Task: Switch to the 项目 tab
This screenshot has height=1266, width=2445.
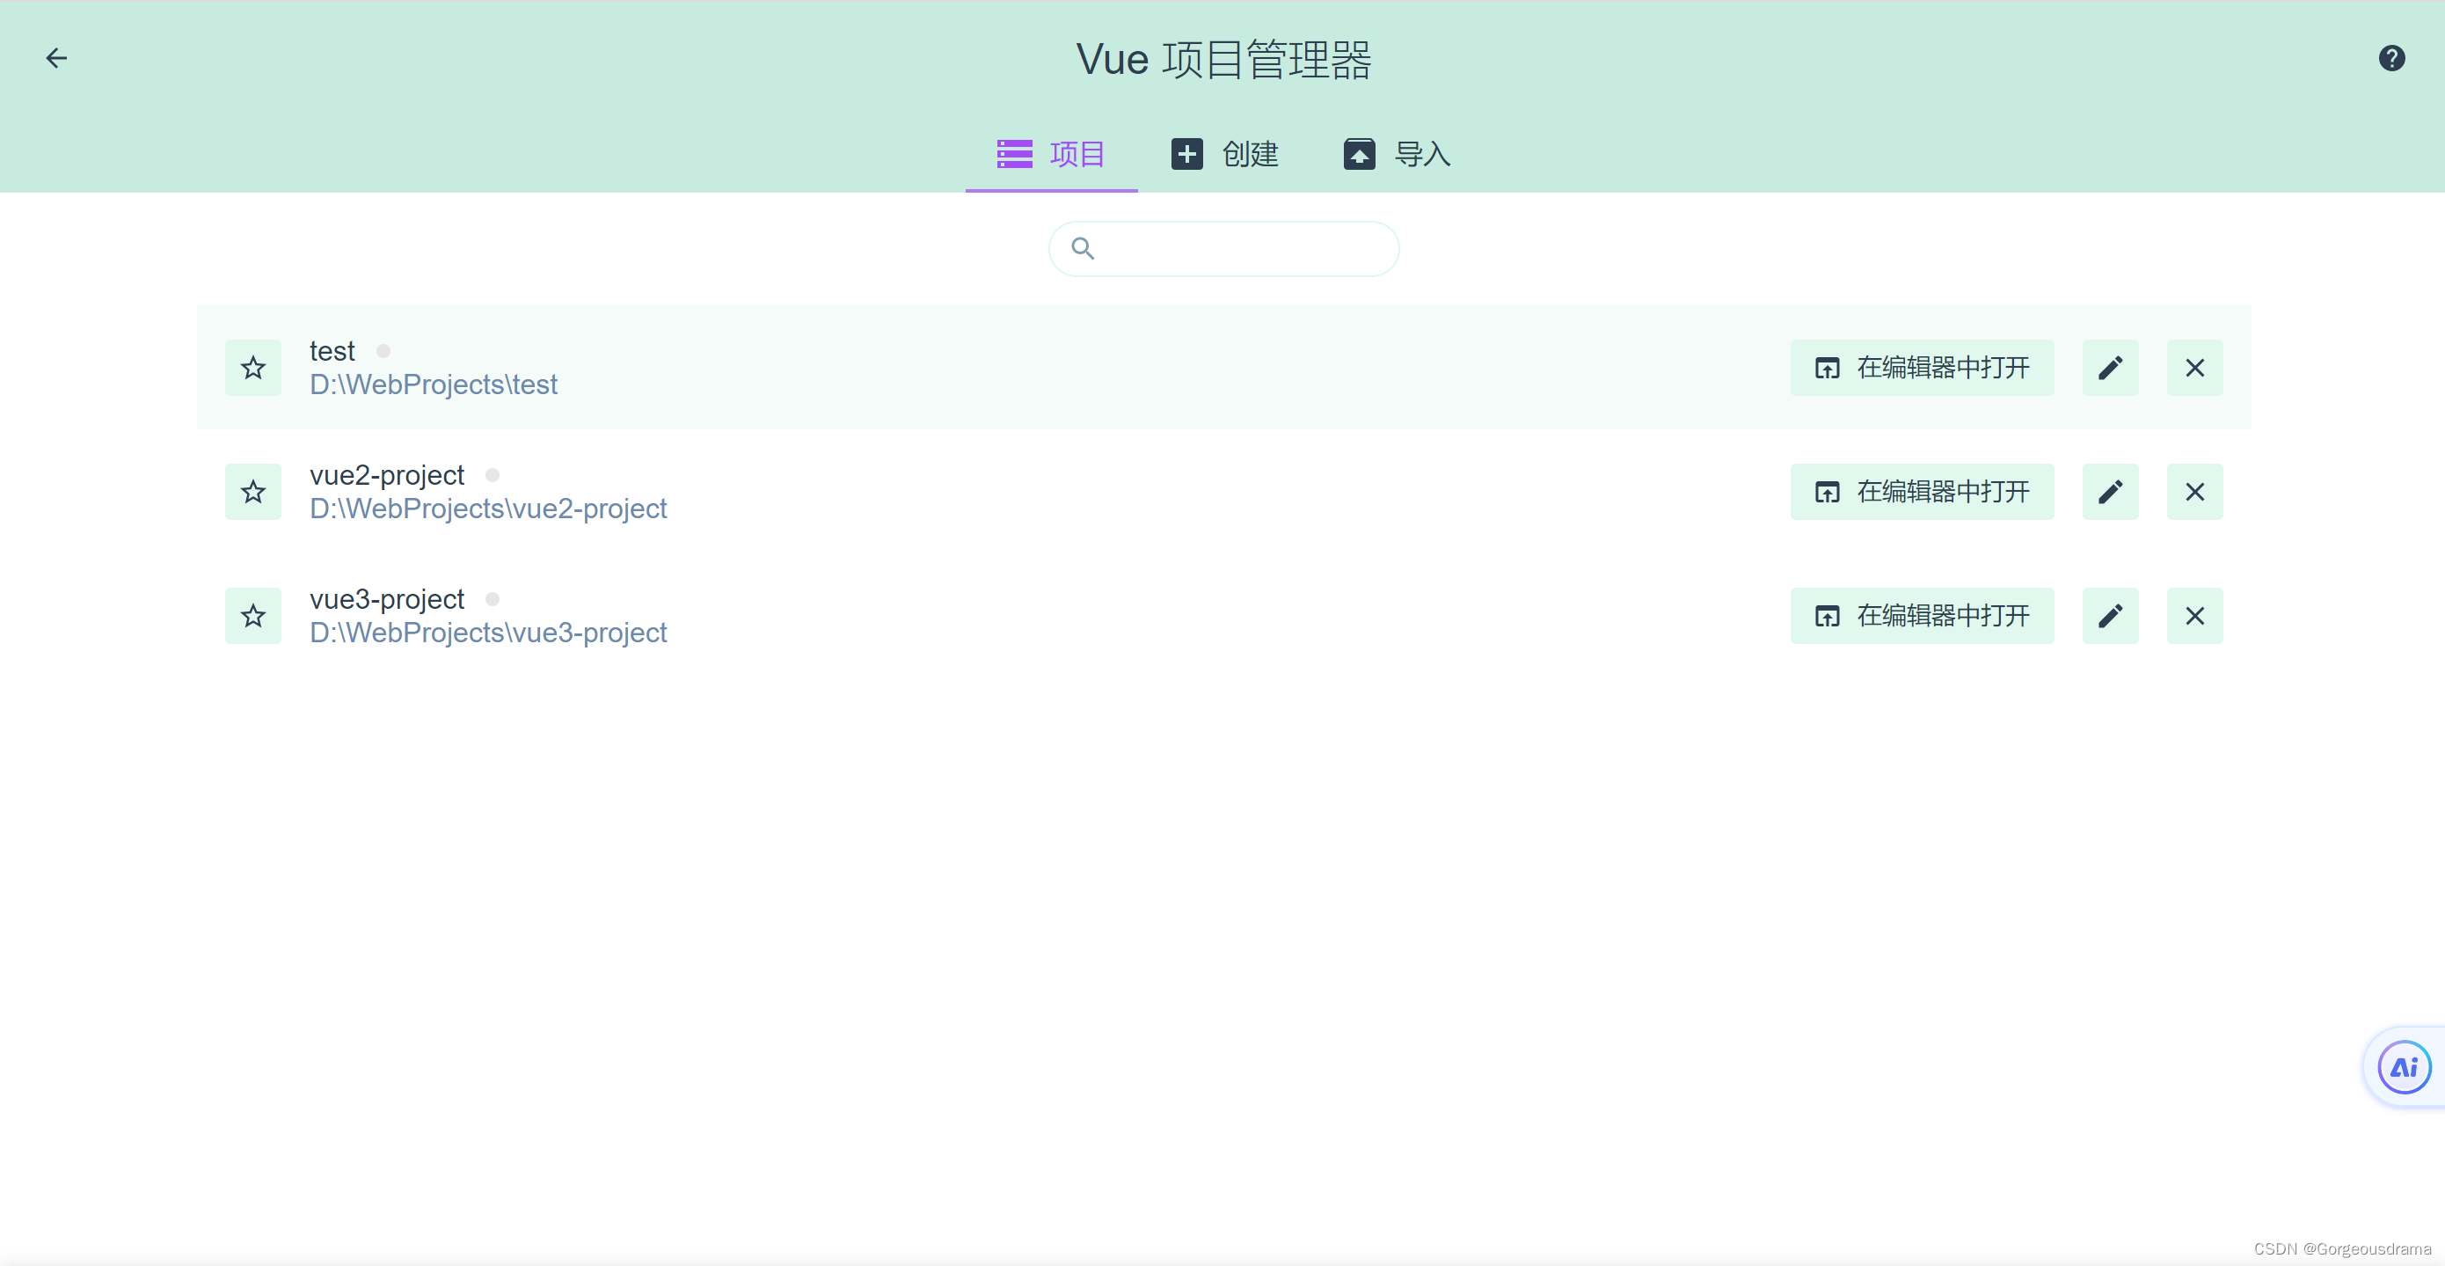Action: tap(1051, 154)
